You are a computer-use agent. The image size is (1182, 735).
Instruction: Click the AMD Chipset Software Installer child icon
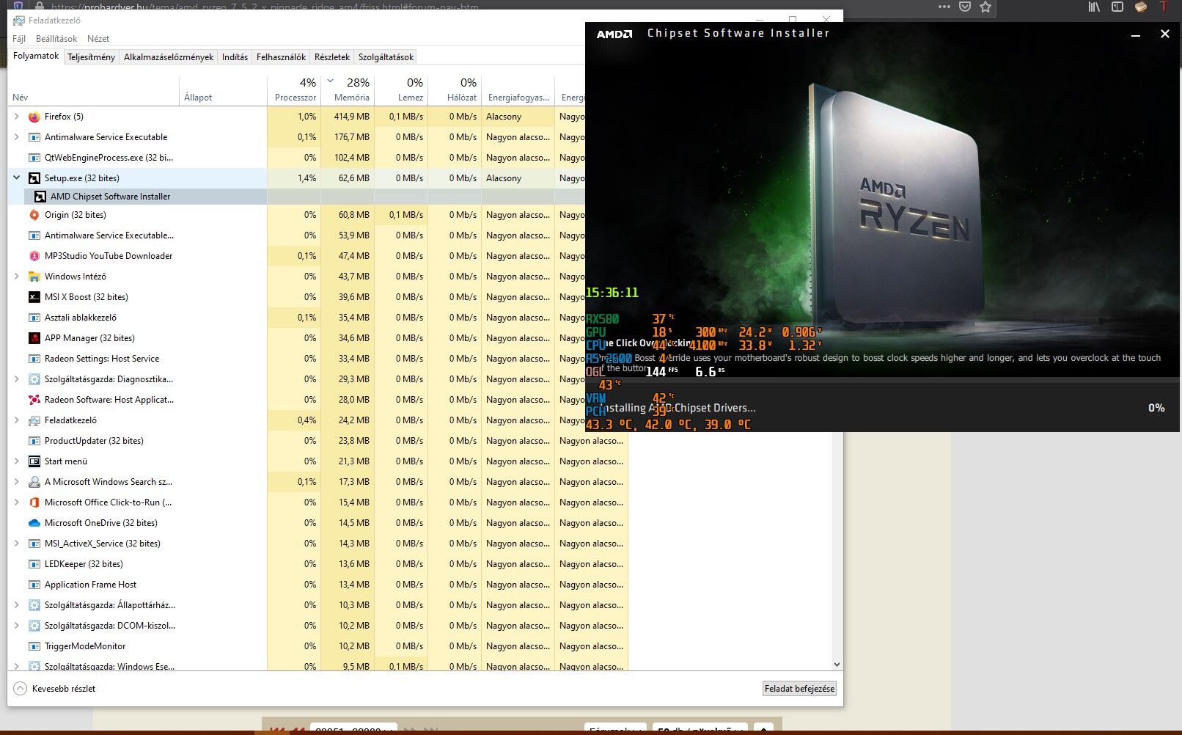click(x=40, y=197)
